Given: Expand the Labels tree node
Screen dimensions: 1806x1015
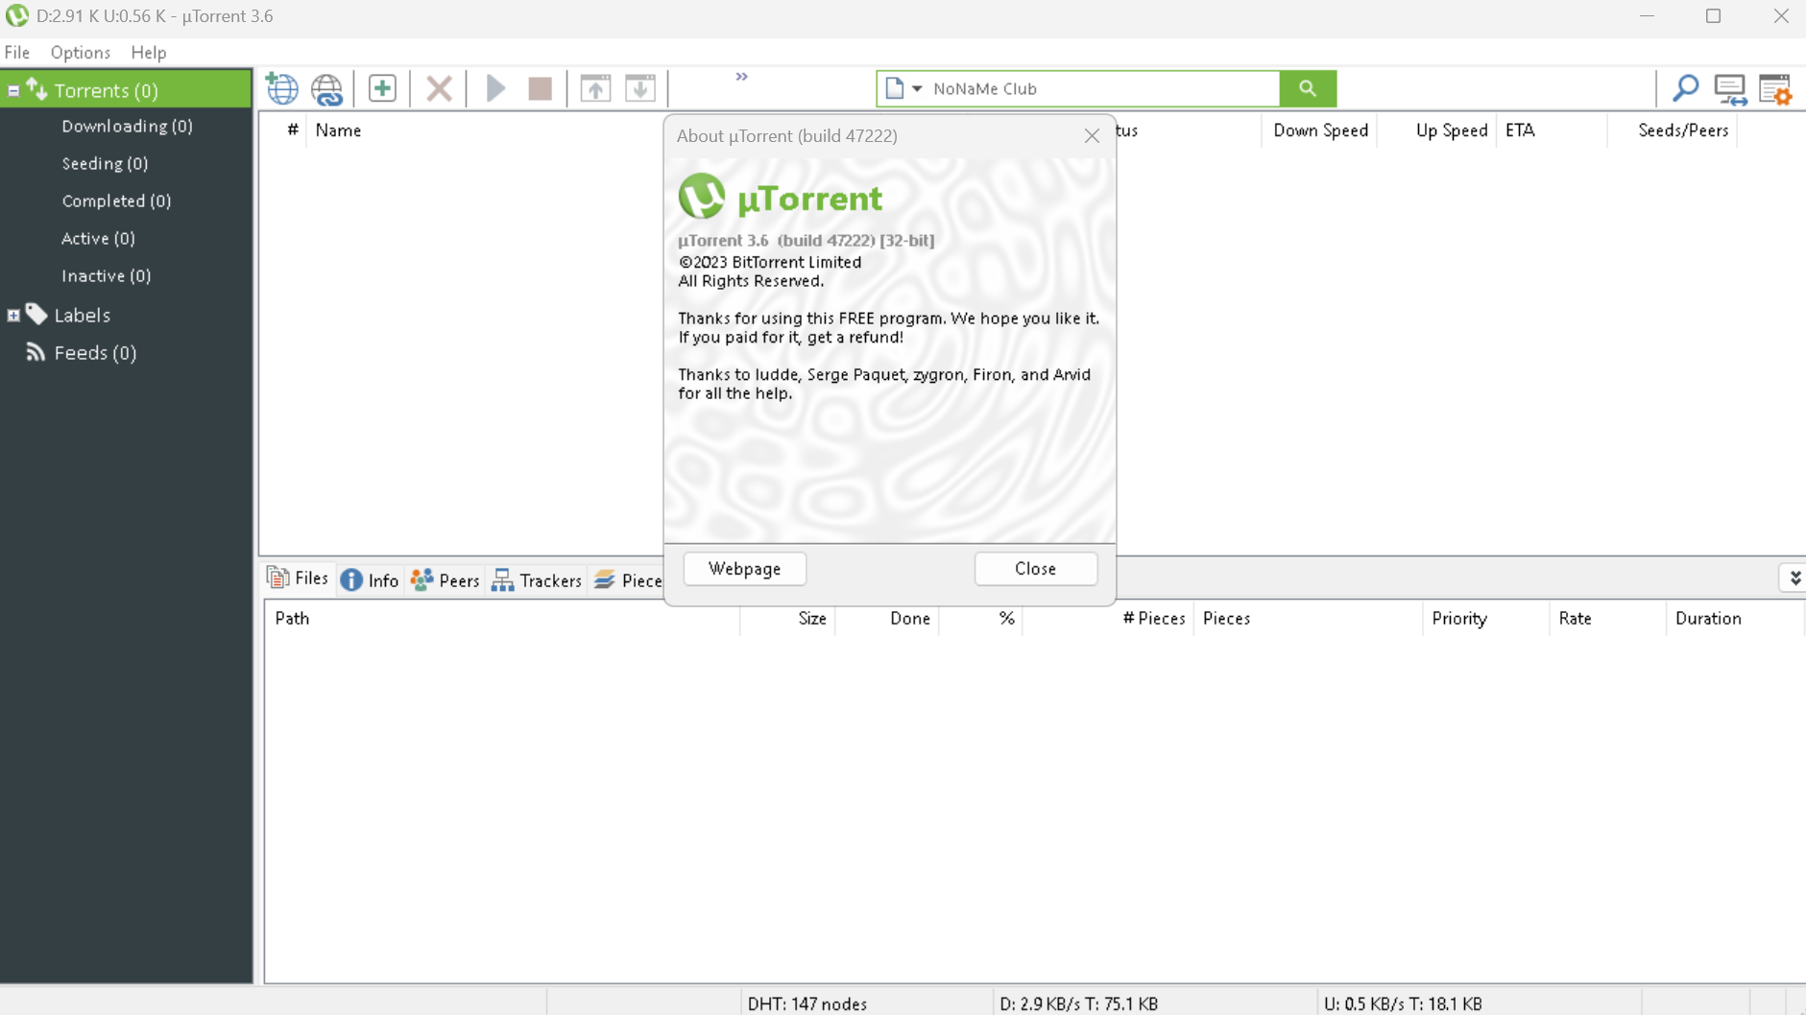Looking at the screenshot, I should 13,315.
